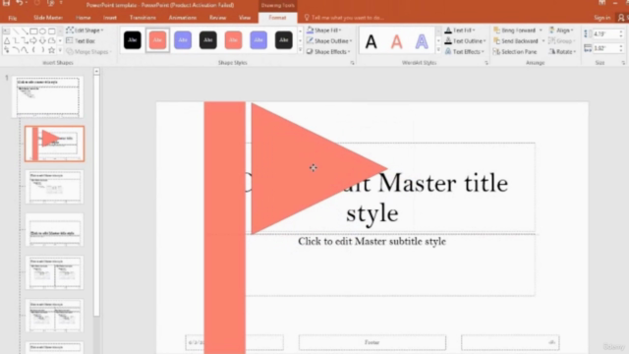Click the thumbnail pane scroll up arrow
This screenshot has height=354, width=629.
[96, 72]
